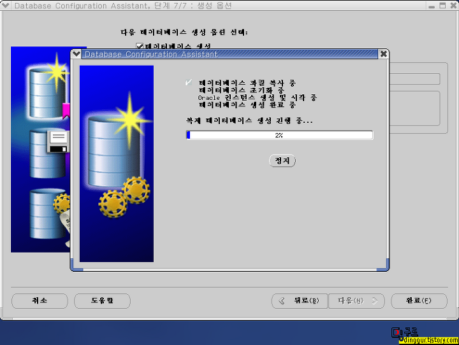
Task: Click the text field behind the dialog
Action: [414, 79]
